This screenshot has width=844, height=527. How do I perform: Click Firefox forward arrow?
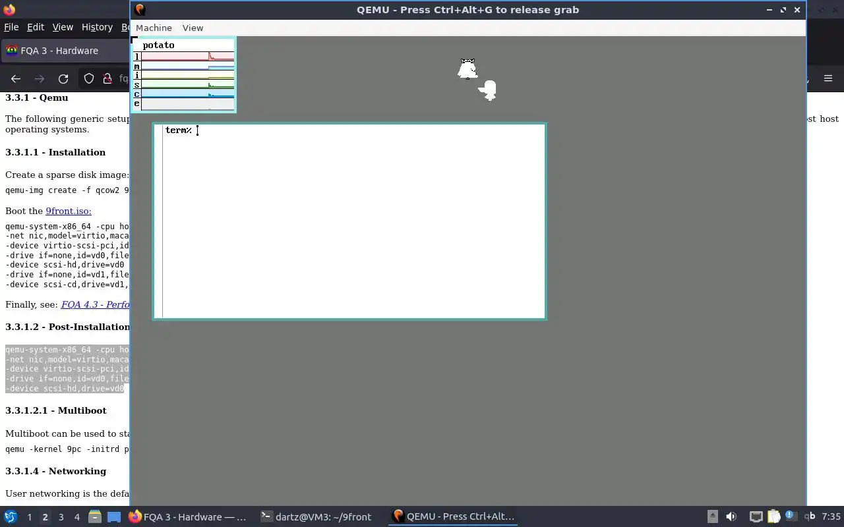pos(40,79)
